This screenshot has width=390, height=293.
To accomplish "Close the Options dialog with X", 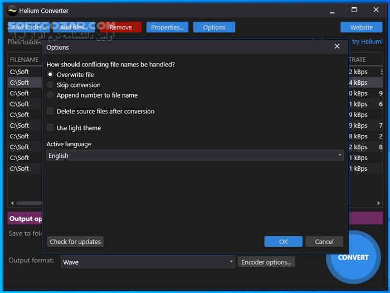I will click(x=337, y=47).
